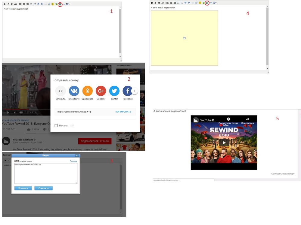Select the yellow video placeholder block
The height and width of the screenshot is (225, 301).
coord(184,38)
